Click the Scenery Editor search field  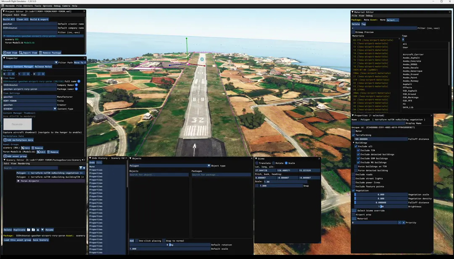(30, 168)
